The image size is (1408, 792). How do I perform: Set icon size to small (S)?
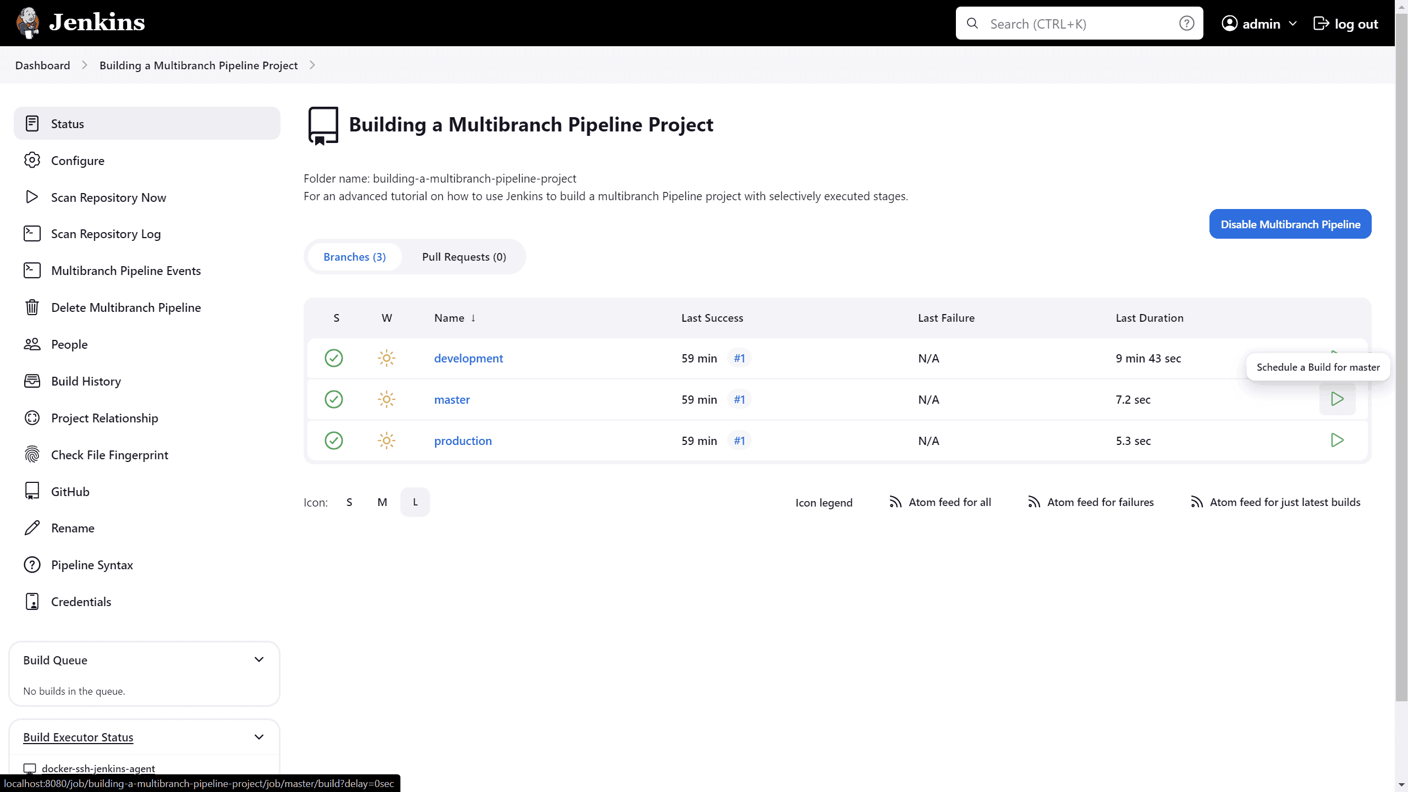349,502
